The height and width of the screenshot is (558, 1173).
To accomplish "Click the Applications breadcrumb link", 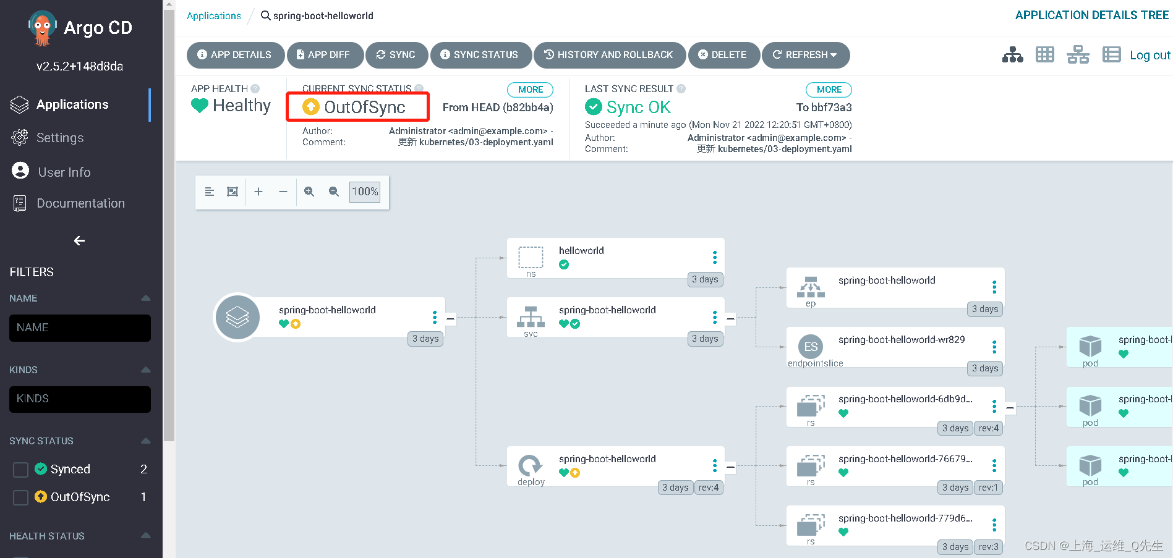I will click(x=214, y=16).
